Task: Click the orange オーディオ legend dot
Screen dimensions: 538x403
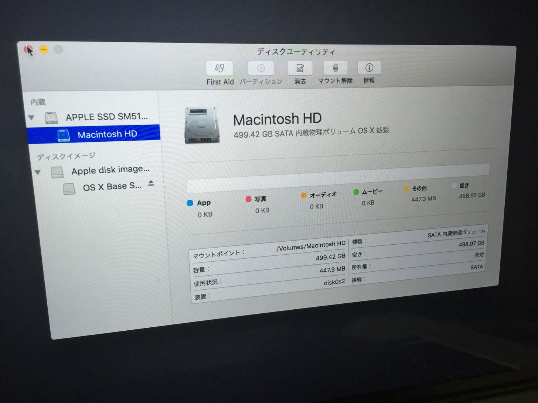Action: tap(304, 196)
